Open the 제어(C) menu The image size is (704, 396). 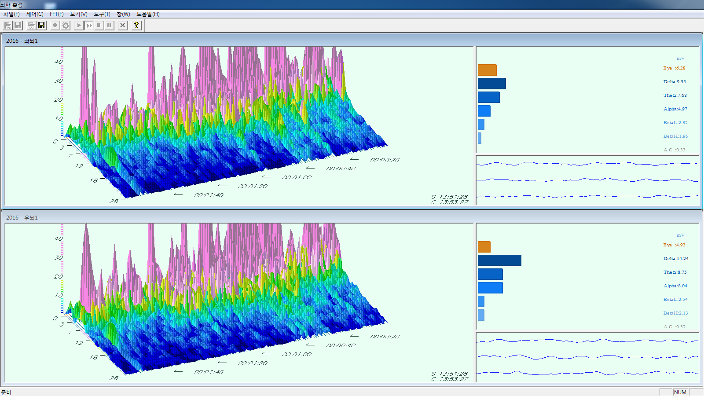[x=35, y=14]
